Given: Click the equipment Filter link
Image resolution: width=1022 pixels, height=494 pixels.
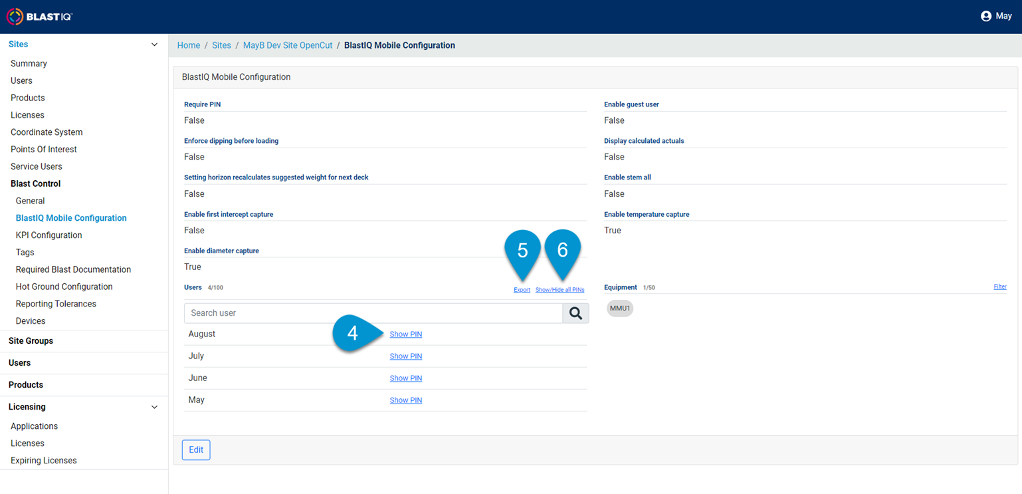Looking at the screenshot, I should (x=1000, y=287).
